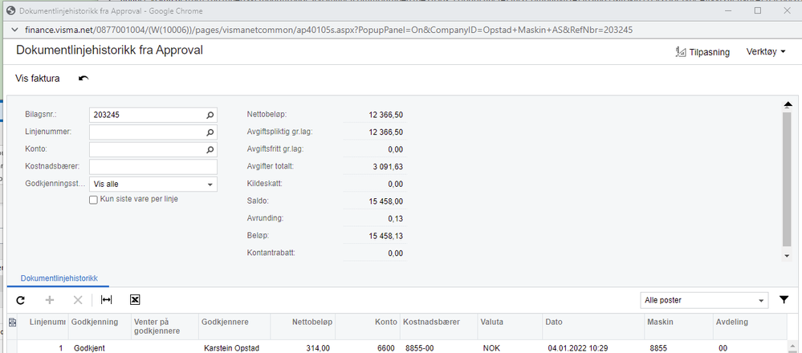Screen dimensions: 802x353
Task: Maximize the Chrome popup window
Action: [x=758, y=10]
